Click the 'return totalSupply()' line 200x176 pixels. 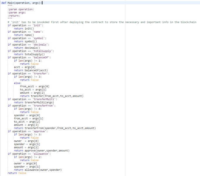pos(29,54)
